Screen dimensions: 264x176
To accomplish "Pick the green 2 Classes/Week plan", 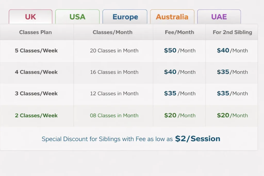I will tap(36, 115).
